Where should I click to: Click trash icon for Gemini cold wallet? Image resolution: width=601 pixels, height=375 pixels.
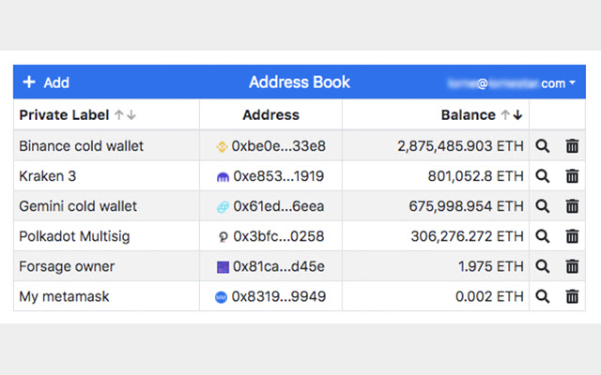572,206
